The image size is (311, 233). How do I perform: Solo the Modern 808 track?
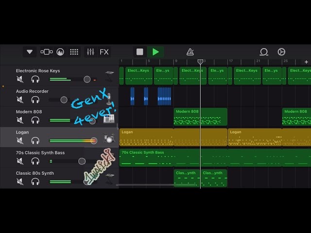click(x=35, y=120)
